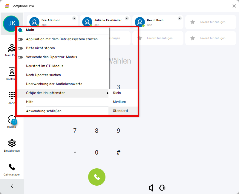Enable Bitte nicht stören switch
The image size is (239, 194).
[x=20, y=48]
